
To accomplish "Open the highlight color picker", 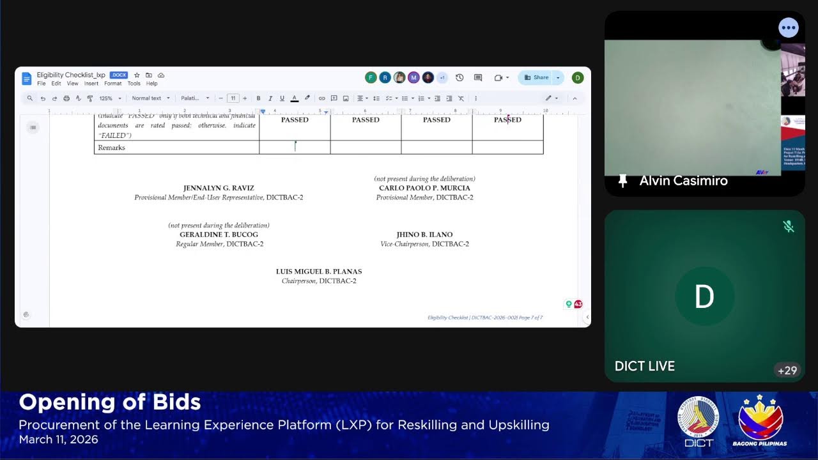I will coord(307,98).
